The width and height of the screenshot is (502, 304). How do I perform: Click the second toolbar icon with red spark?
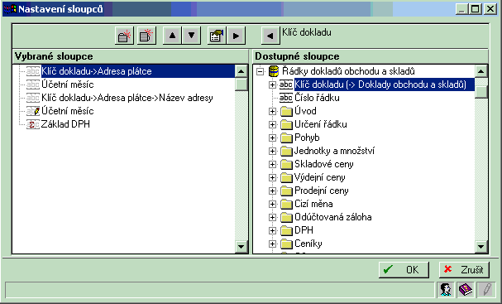coord(146,36)
